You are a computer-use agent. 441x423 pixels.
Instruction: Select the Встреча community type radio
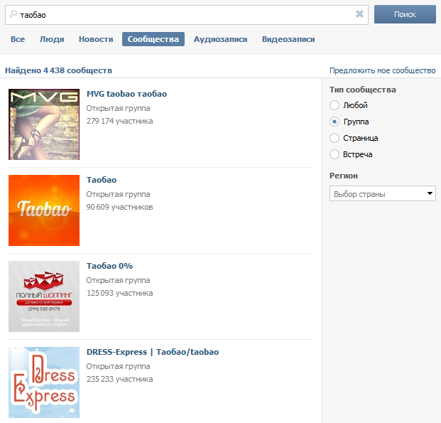(x=334, y=154)
